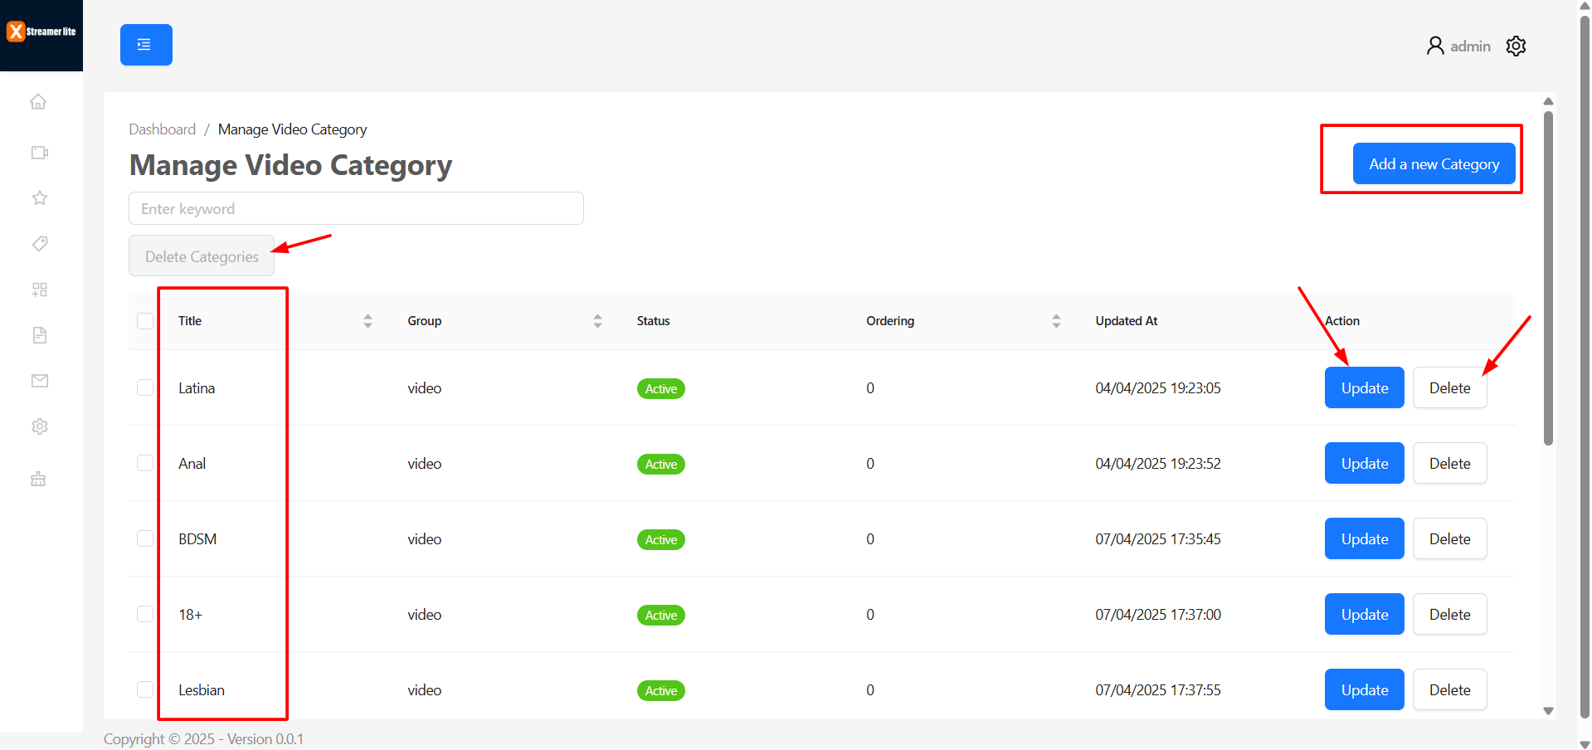This screenshot has width=1592, height=750.
Task: Open the tag icon in the sidebar
Action: (39, 244)
